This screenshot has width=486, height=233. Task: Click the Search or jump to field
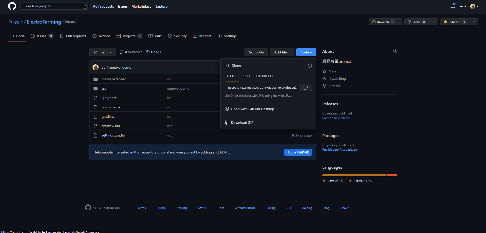tap(54, 6)
